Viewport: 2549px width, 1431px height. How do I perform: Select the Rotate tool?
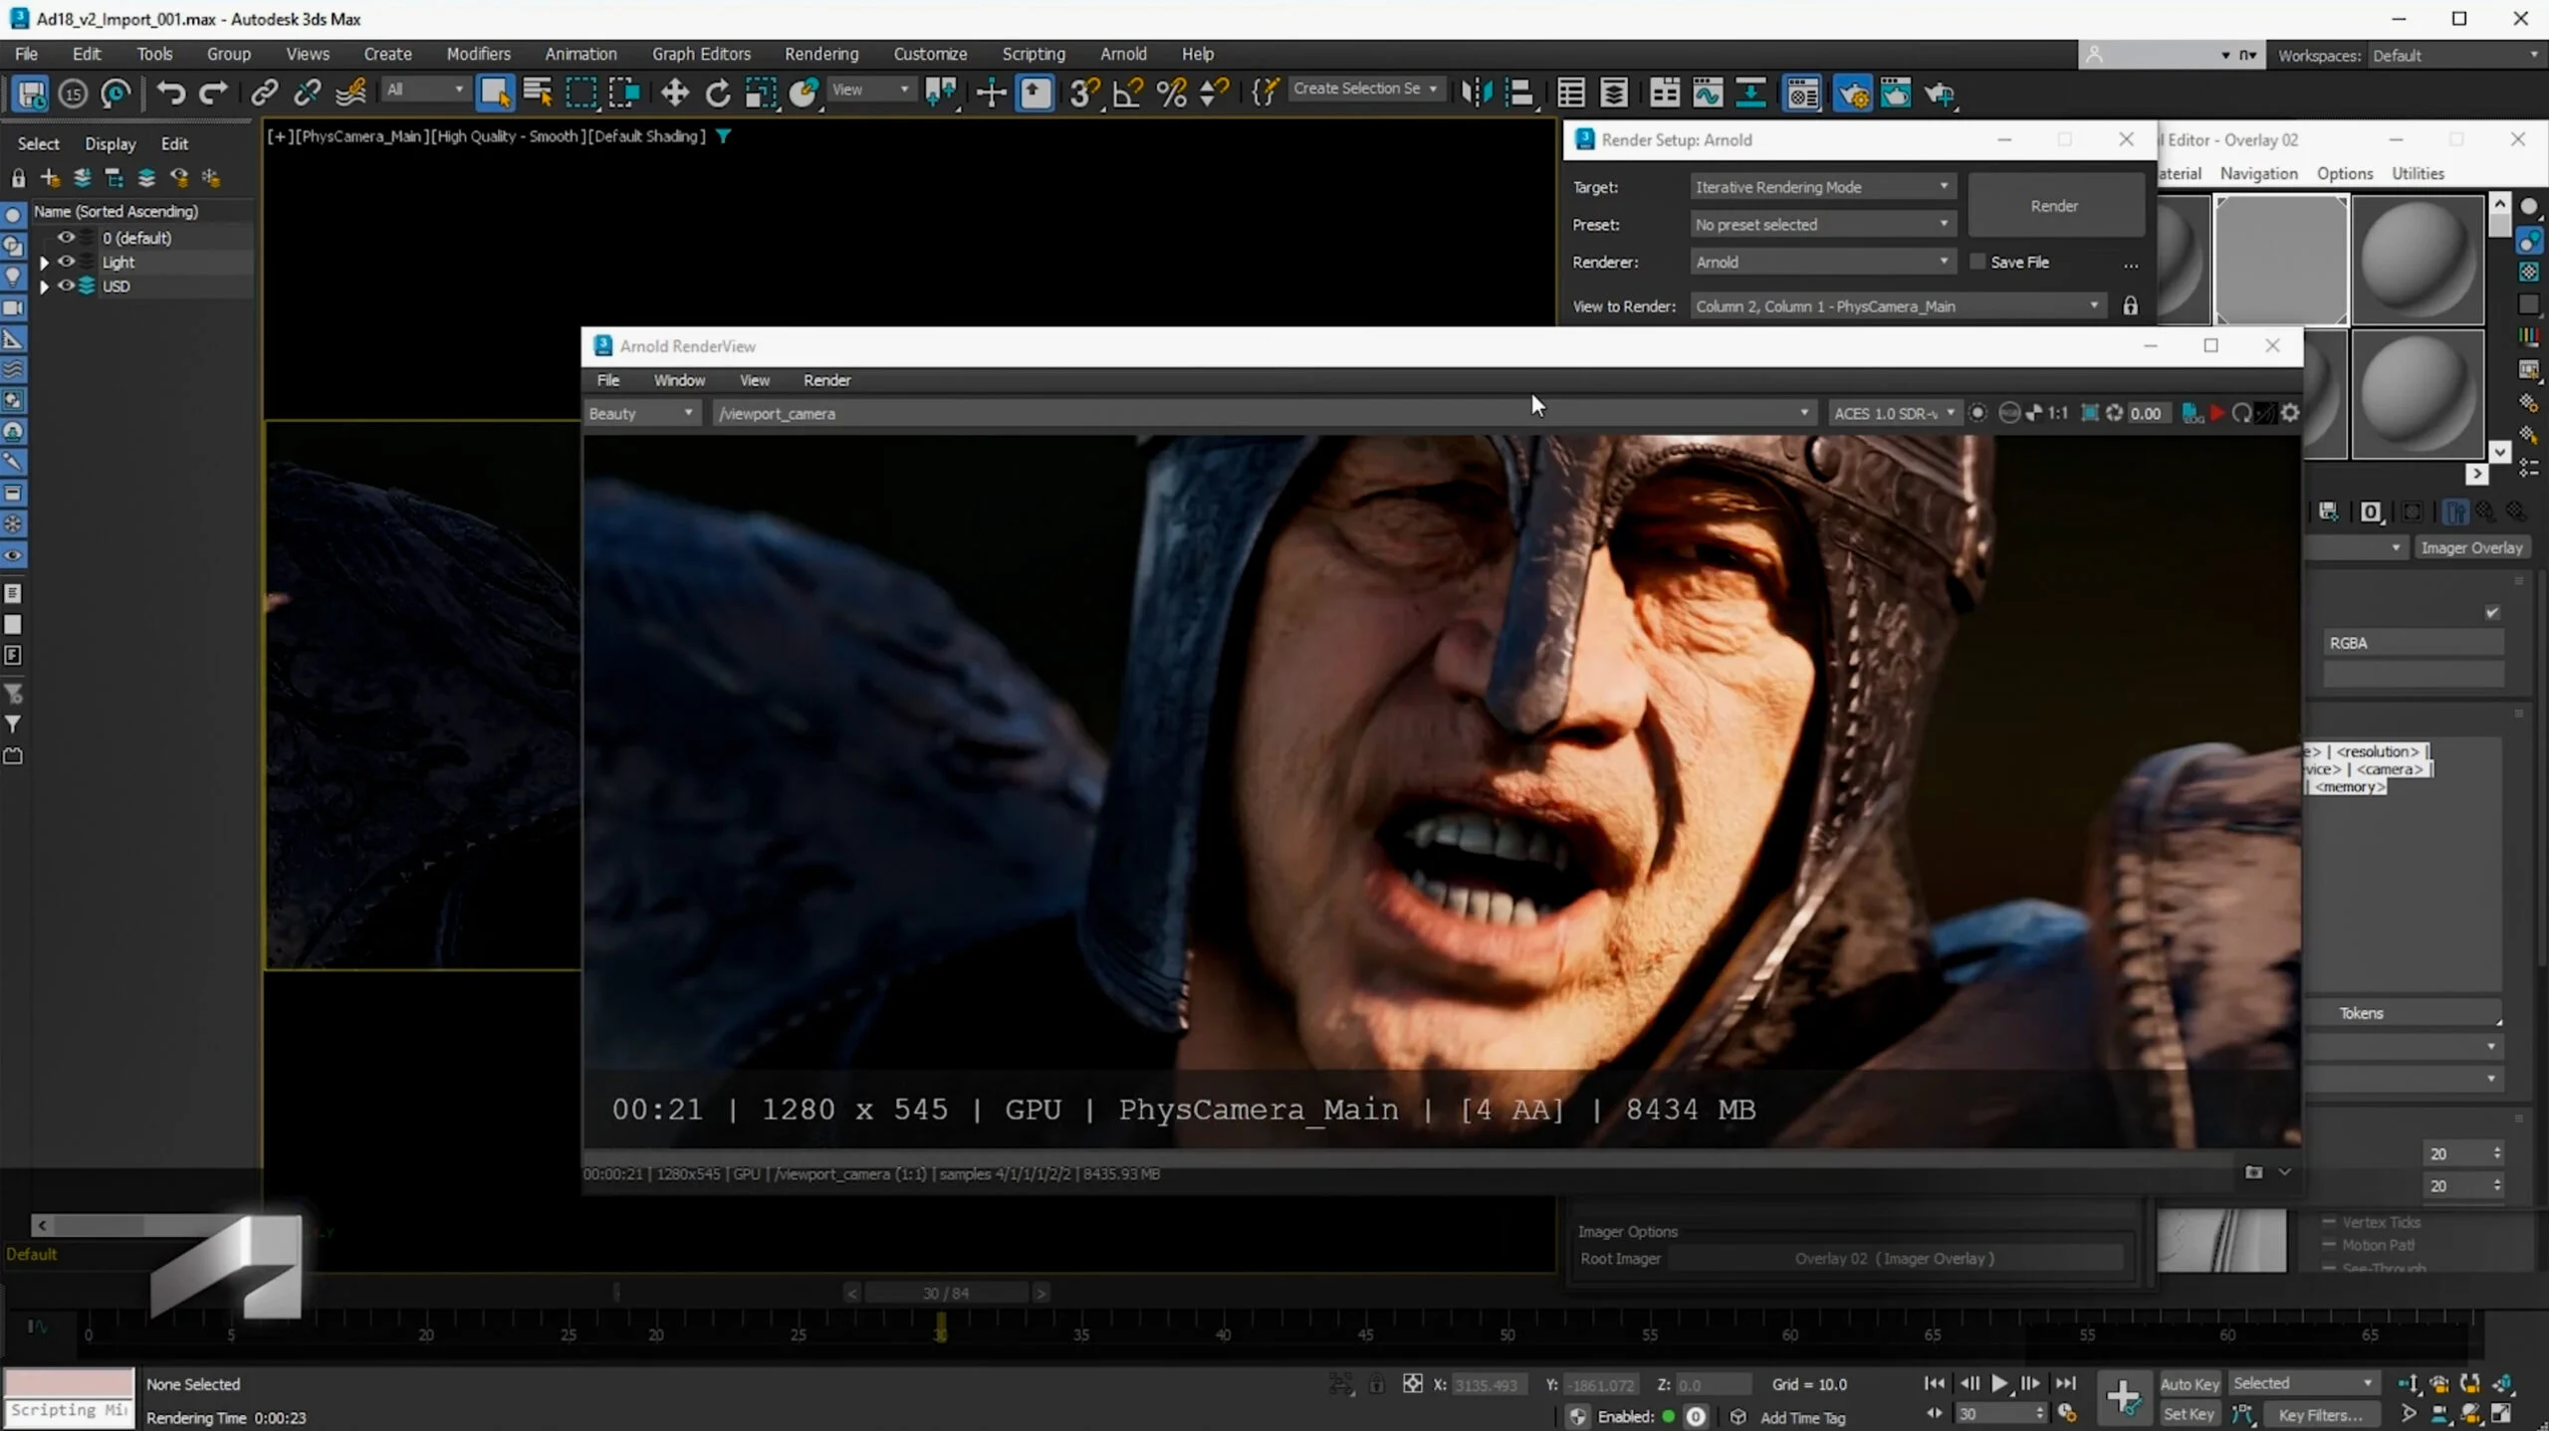(717, 94)
